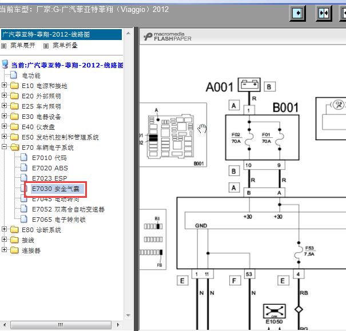Expand the E30 电器设备 node
Screen dimensions: 346x331
(x=4, y=116)
